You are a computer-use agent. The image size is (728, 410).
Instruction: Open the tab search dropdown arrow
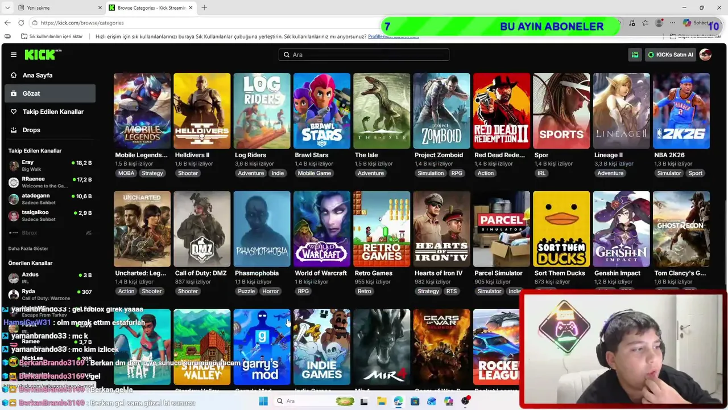coord(7,7)
